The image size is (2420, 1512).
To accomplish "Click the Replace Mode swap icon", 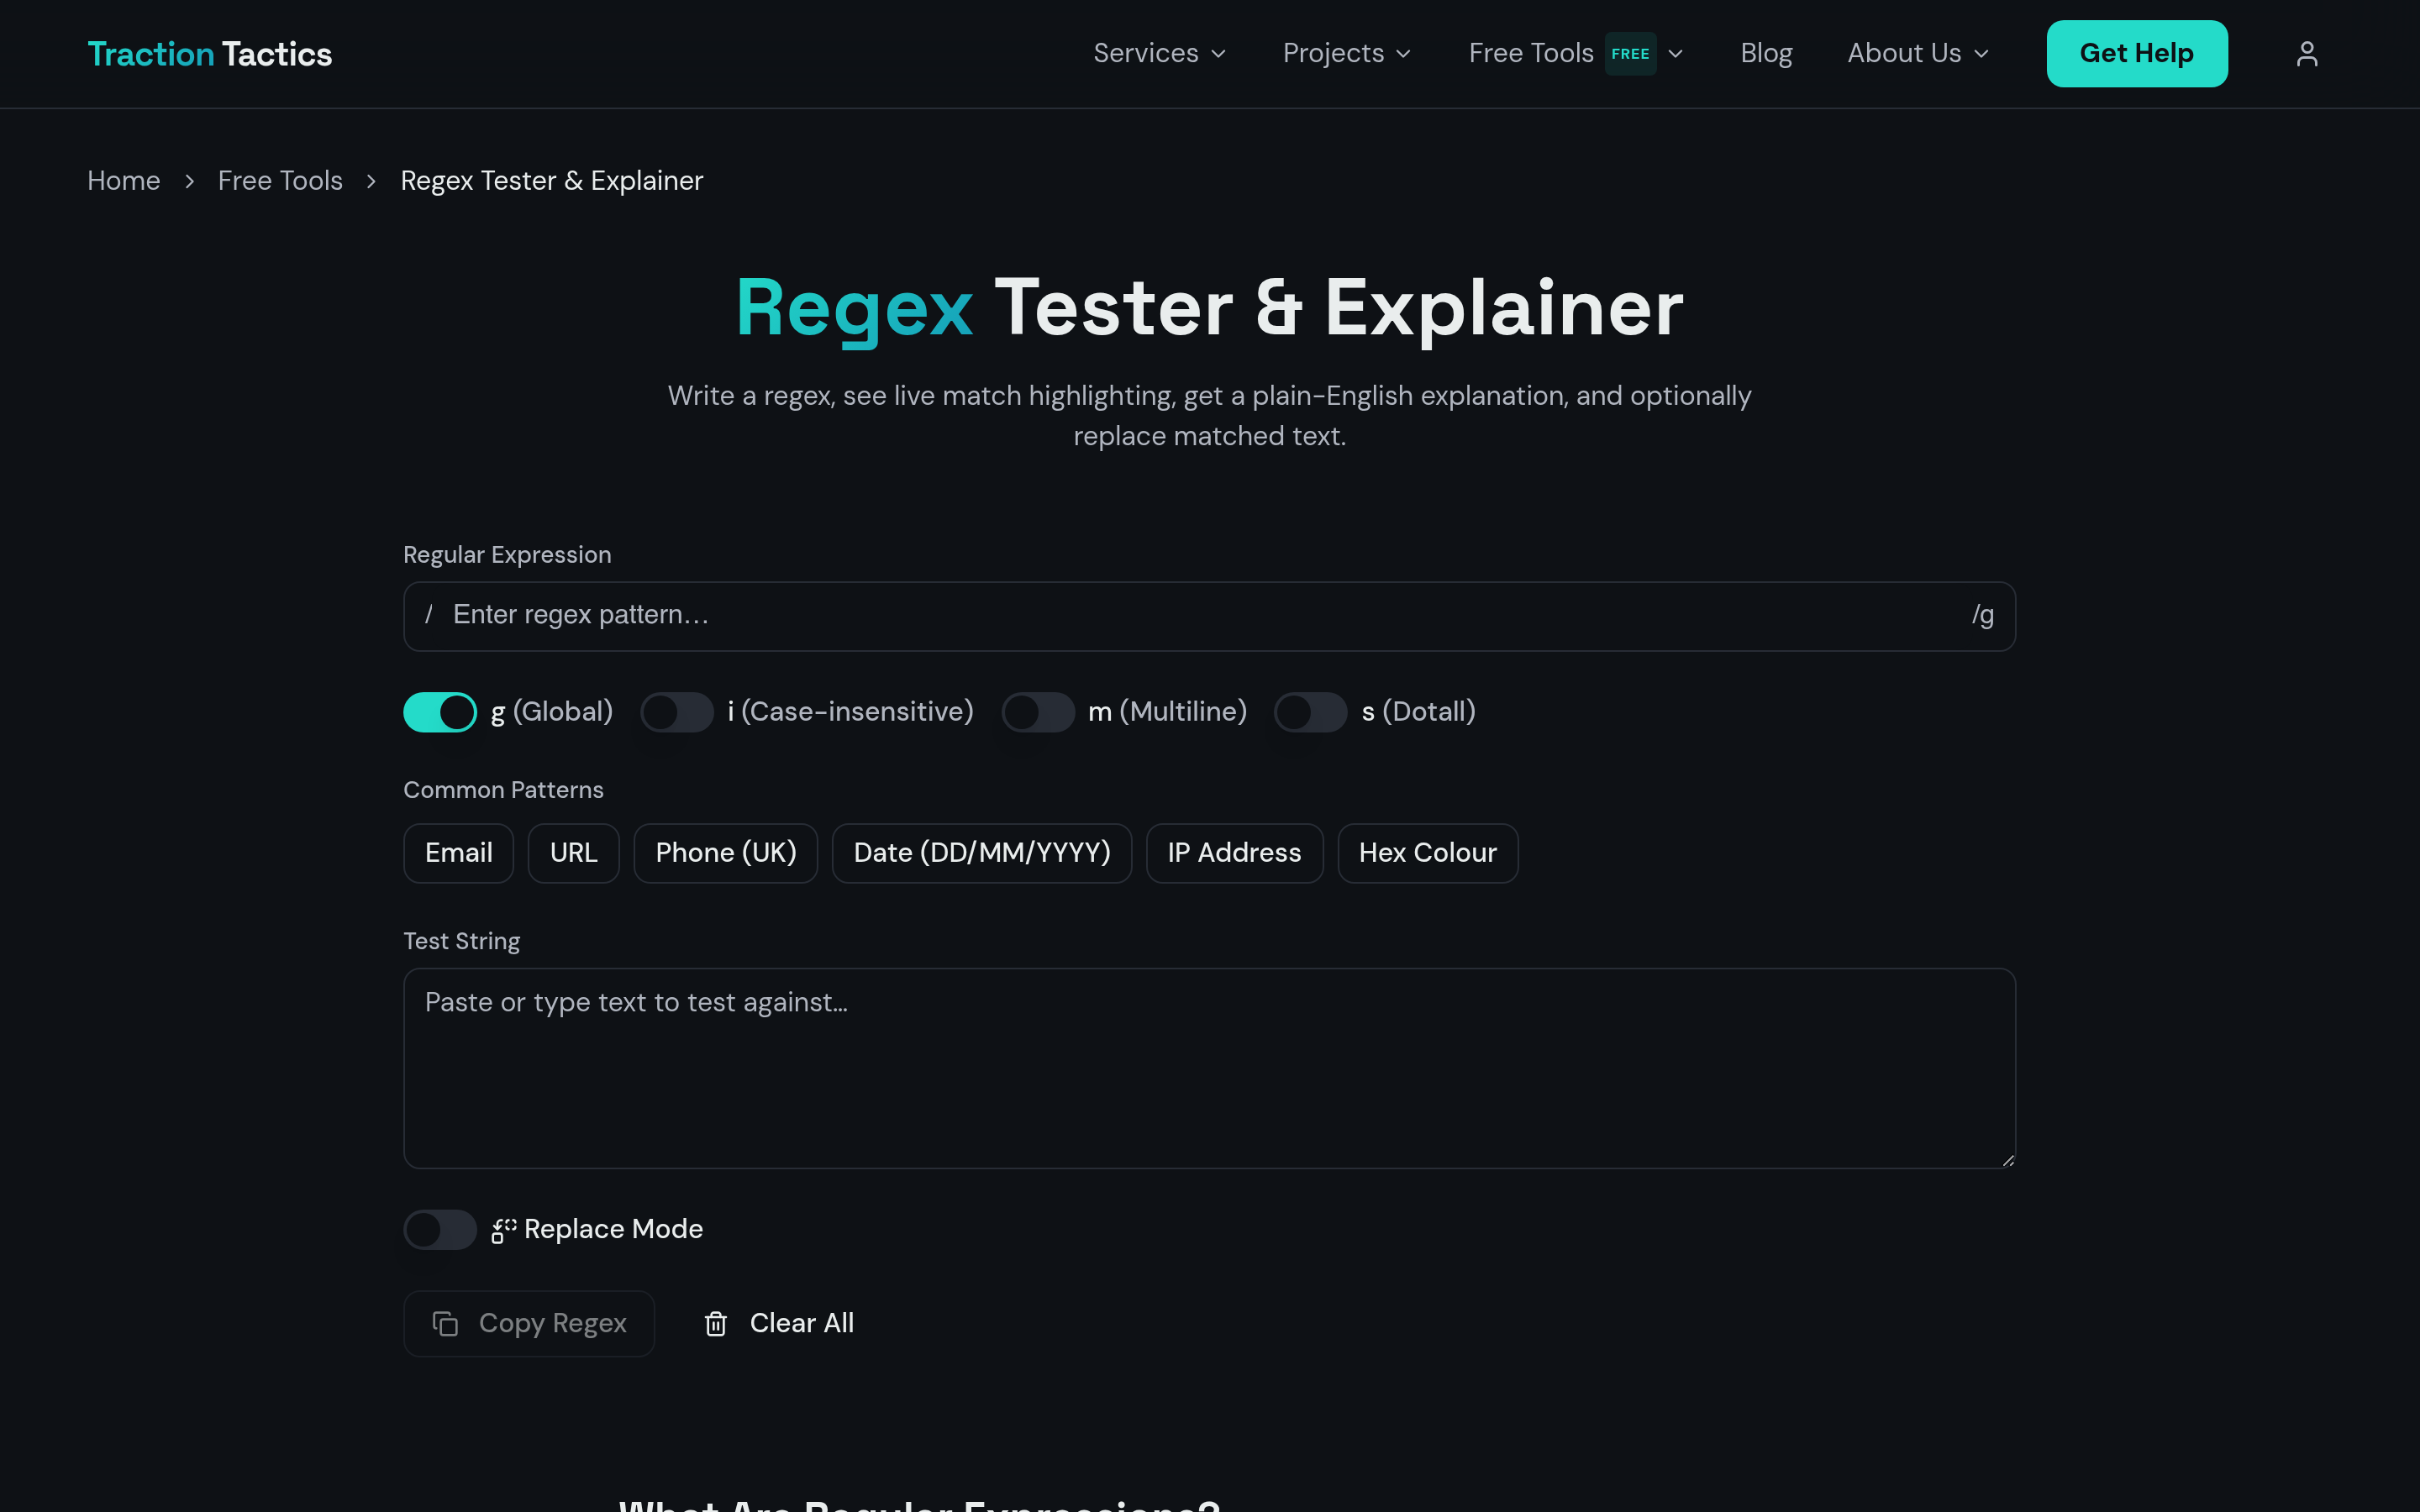I will point(504,1230).
